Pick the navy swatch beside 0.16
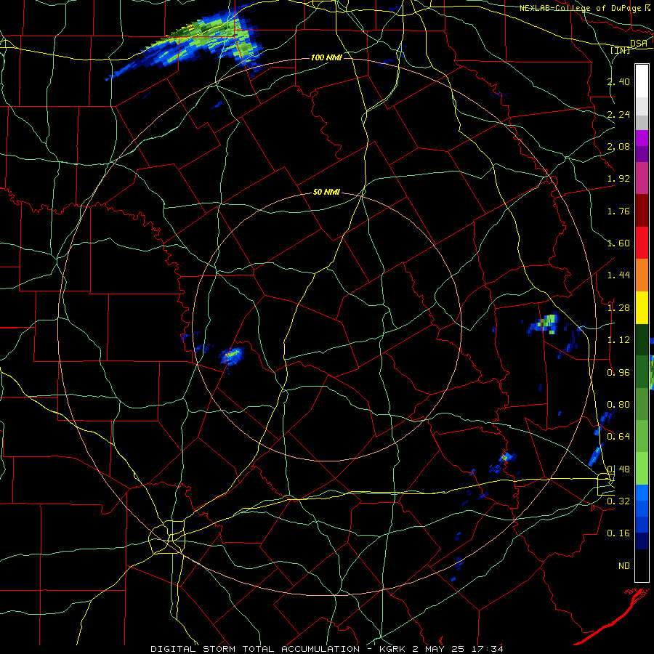The height and width of the screenshot is (654, 654). [642, 541]
